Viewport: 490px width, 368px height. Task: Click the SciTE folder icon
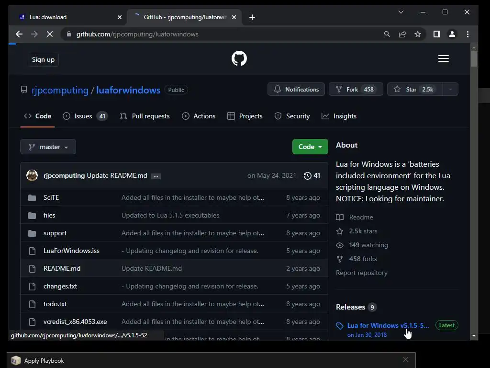32,198
